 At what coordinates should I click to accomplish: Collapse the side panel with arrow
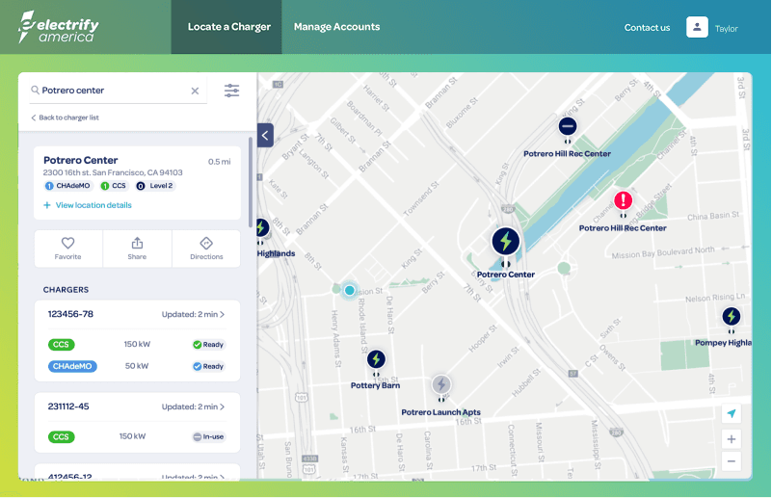[265, 135]
